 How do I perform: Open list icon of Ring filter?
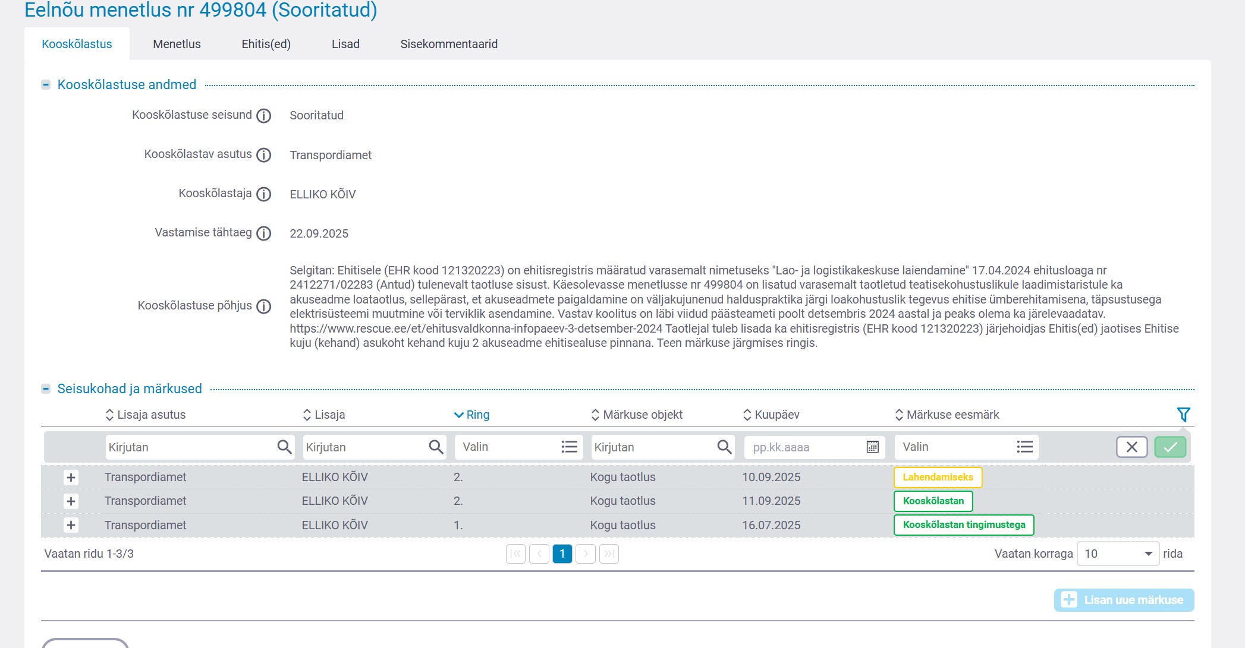[569, 447]
